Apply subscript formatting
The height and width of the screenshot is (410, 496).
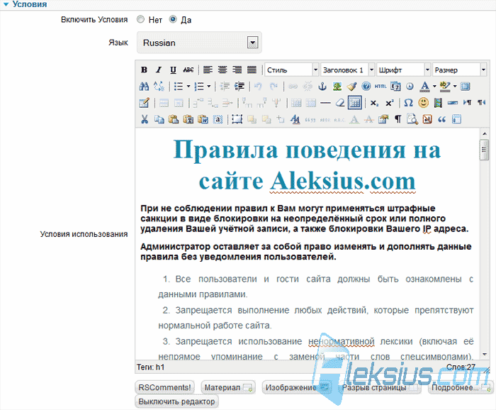[x=375, y=103]
